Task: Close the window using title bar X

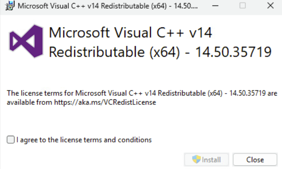Action: pos(269,6)
